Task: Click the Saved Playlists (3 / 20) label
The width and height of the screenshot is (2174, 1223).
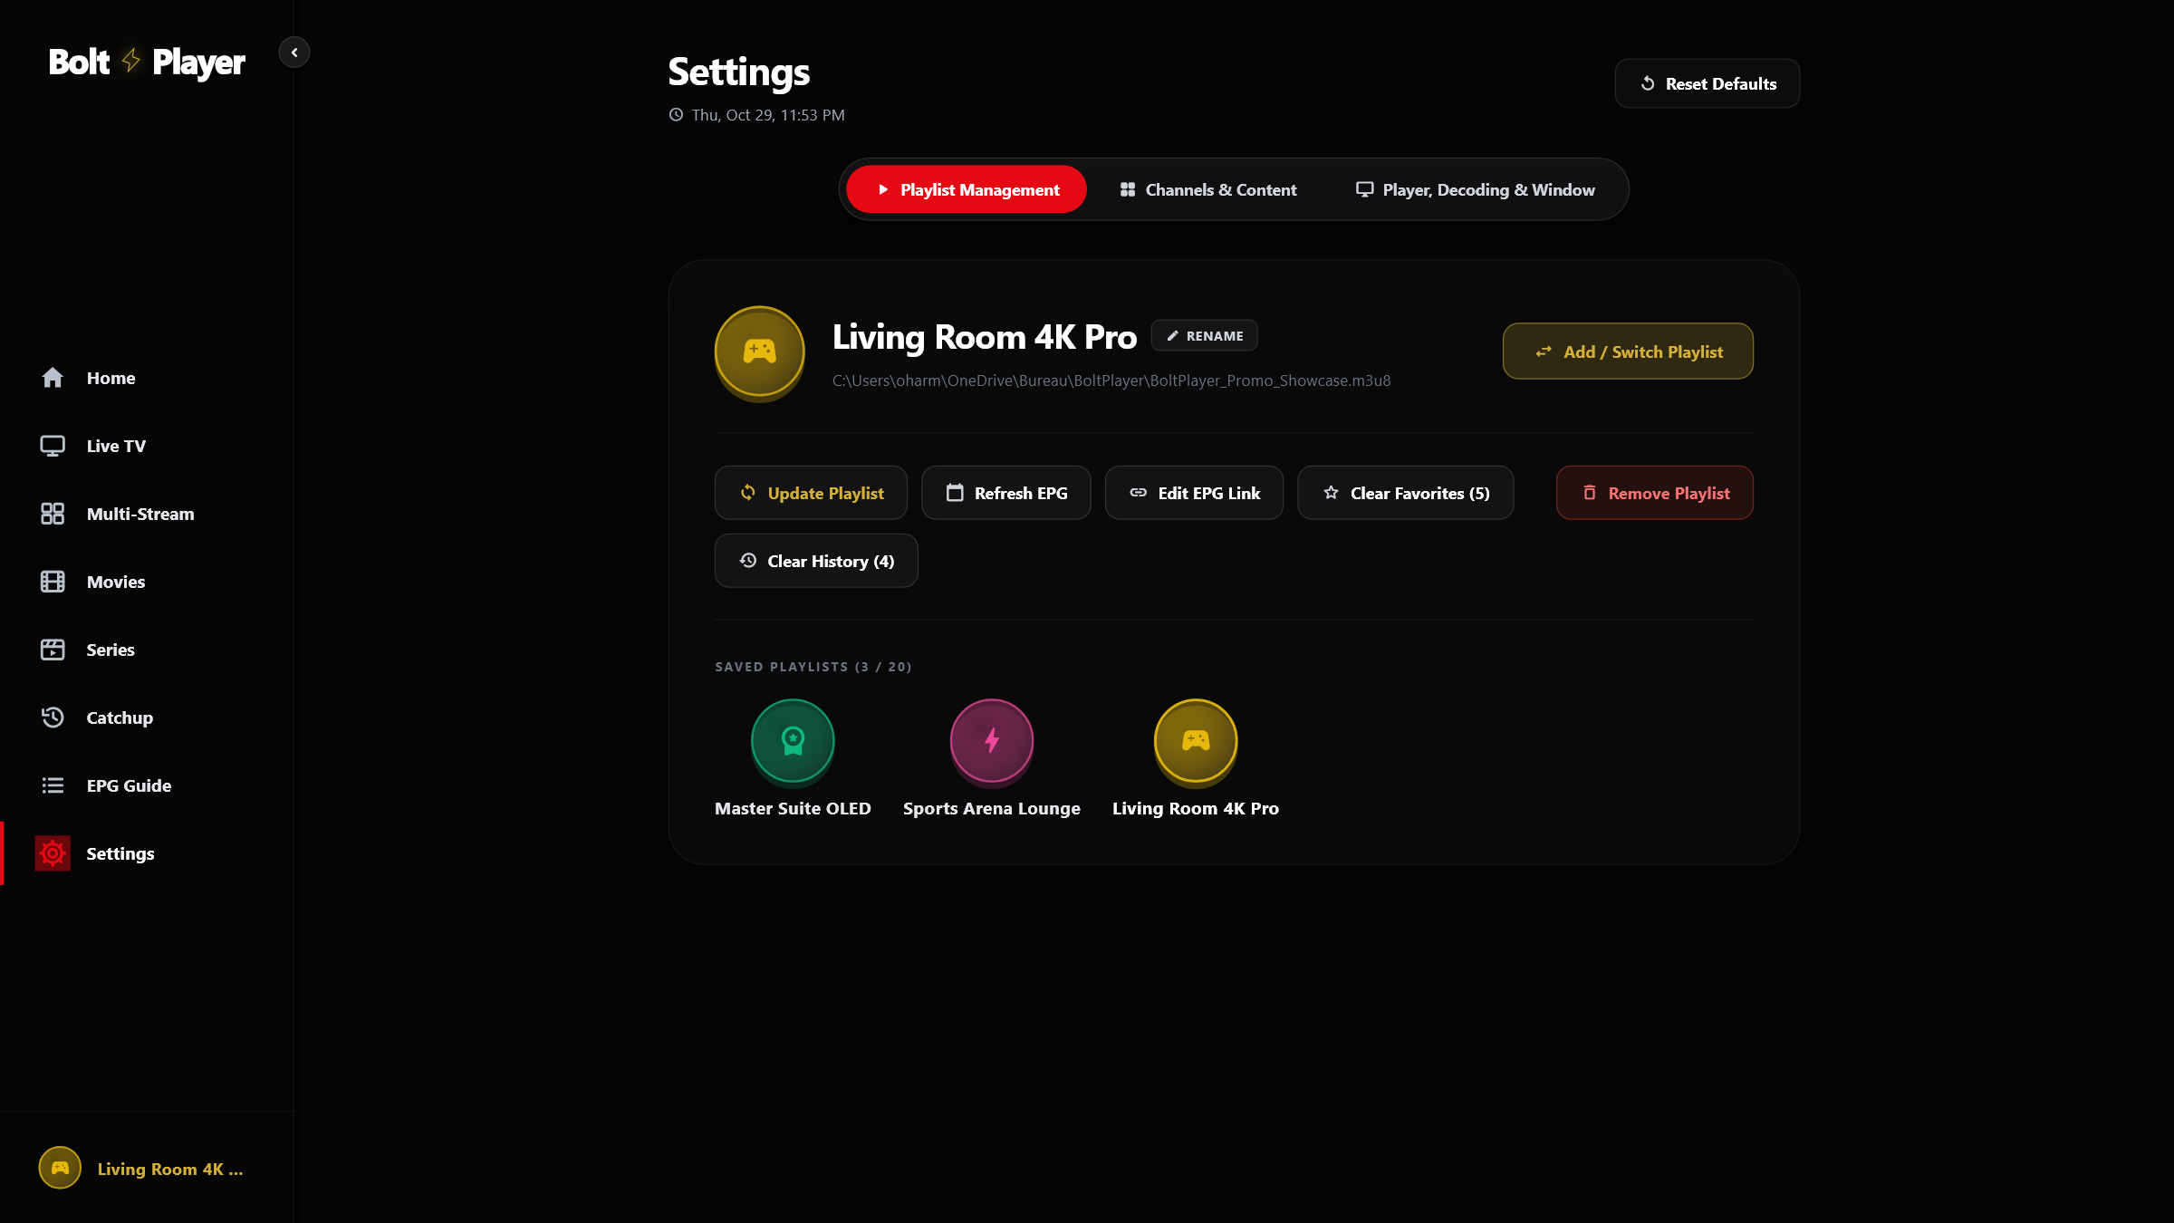Action: click(x=813, y=667)
